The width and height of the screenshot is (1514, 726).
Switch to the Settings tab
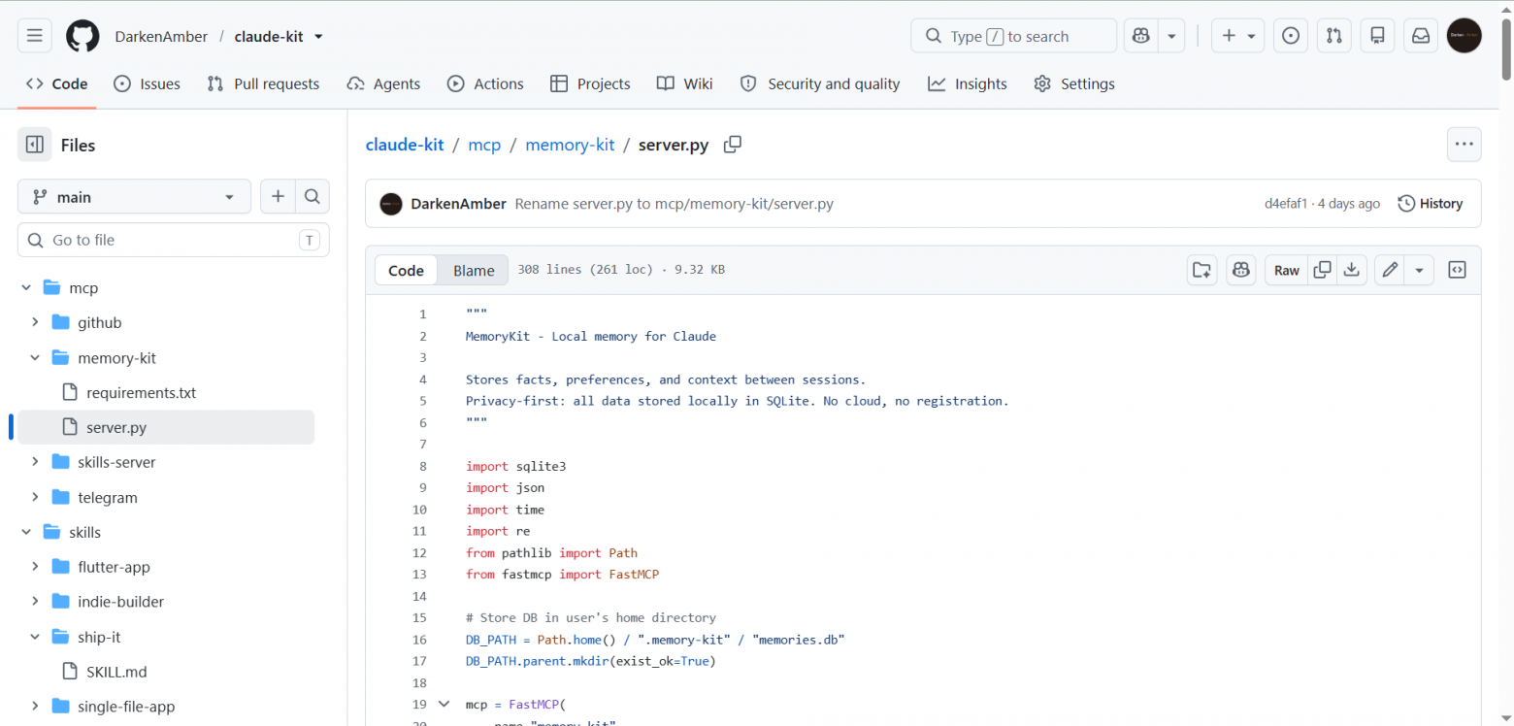click(x=1074, y=83)
